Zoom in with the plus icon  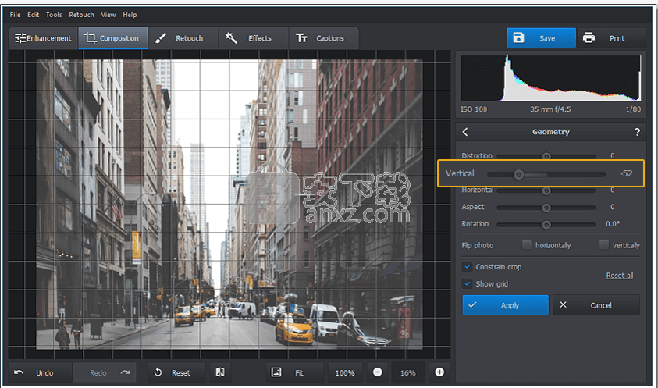[x=439, y=372]
